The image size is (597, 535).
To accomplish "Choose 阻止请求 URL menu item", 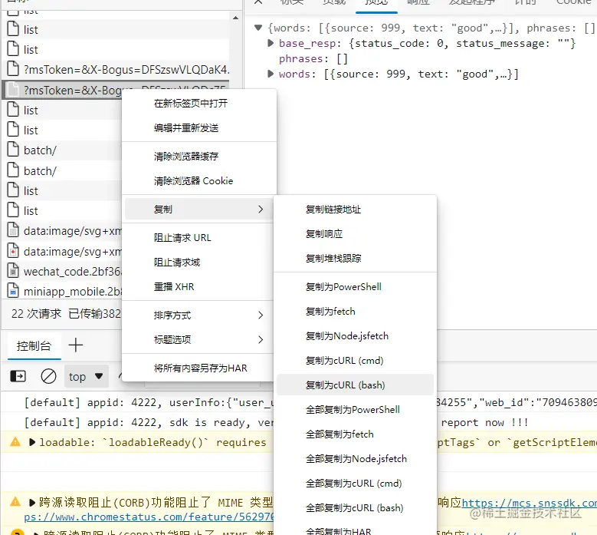I will pos(199,238).
